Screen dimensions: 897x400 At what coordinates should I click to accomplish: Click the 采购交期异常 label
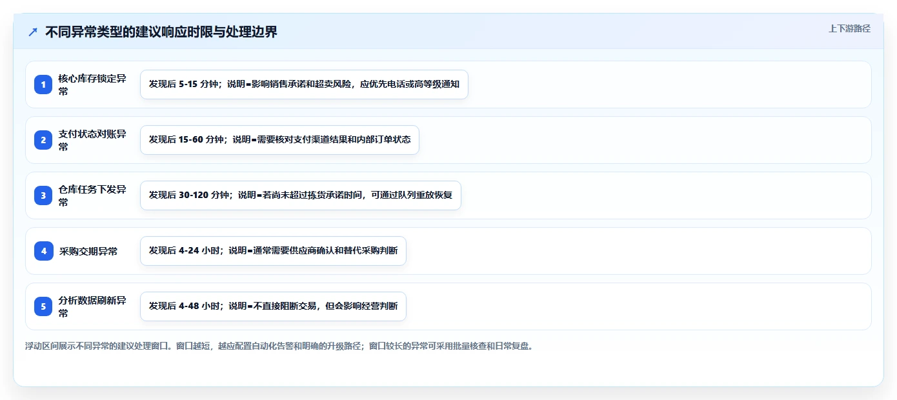pos(88,251)
